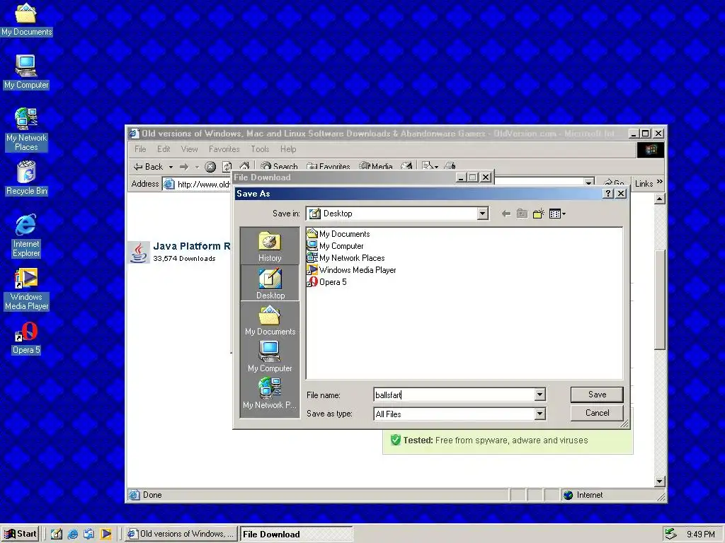
Task: Open the Back history dropdown arrow
Action: pos(171,167)
